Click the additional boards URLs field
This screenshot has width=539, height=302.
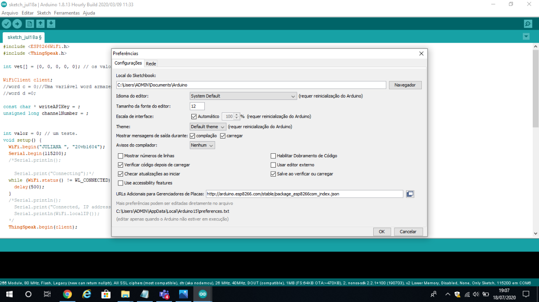[x=305, y=194]
